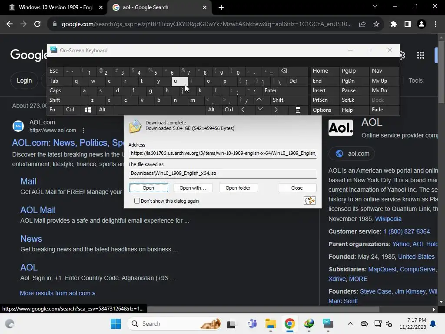Open Microsoft Teams from the taskbar
Screen dimensions: 445x334
point(252,324)
